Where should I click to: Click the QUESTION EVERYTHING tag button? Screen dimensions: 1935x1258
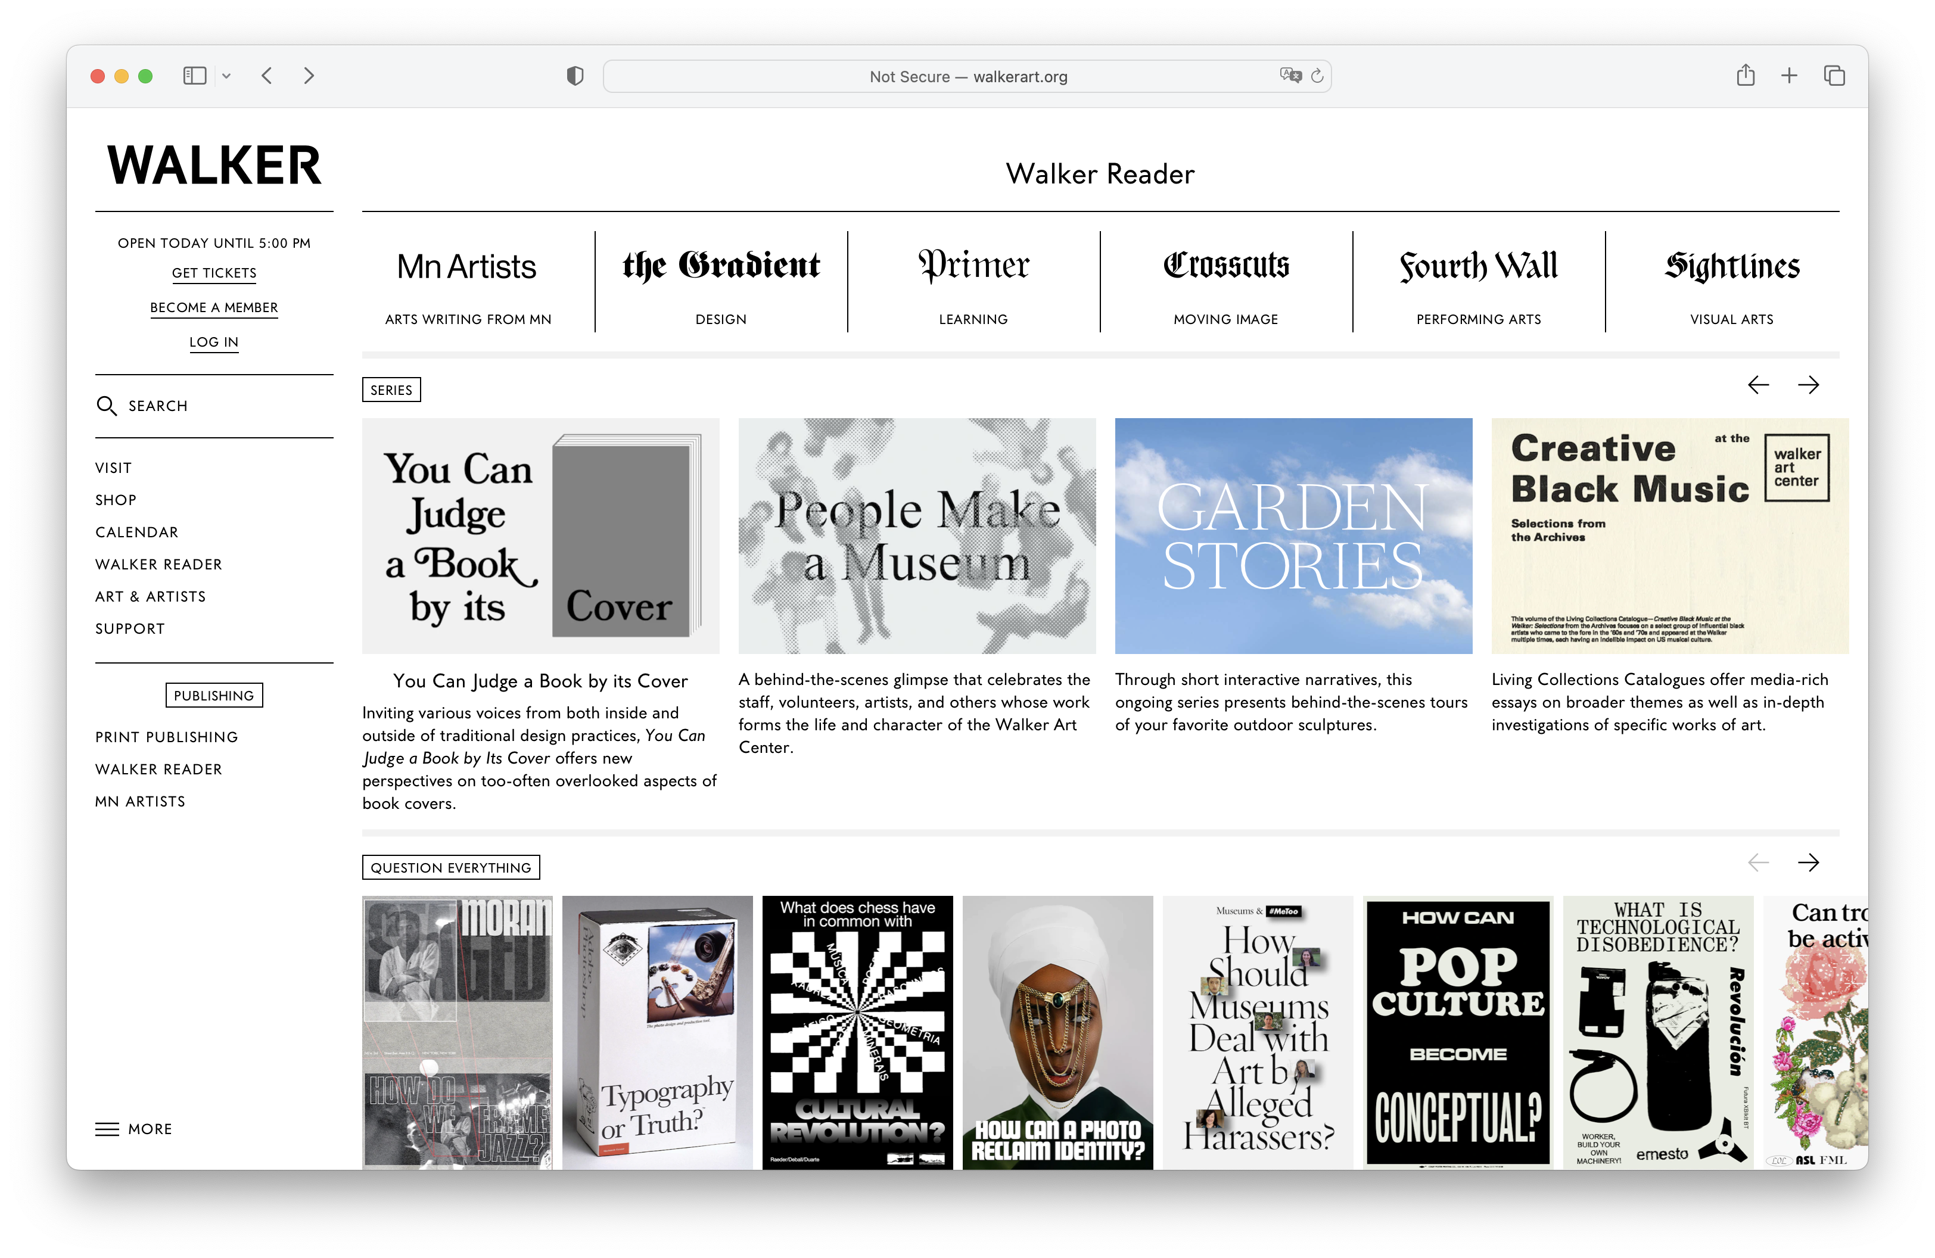coord(451,868)
